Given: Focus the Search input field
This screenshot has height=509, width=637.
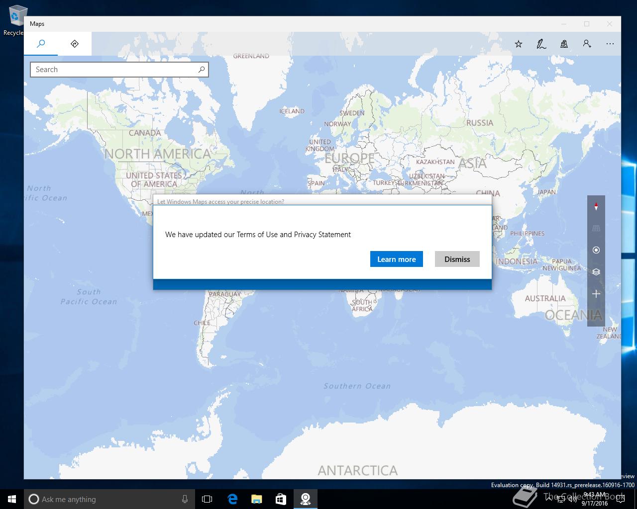Looking at the screenshot, I should tap(119, 70).
